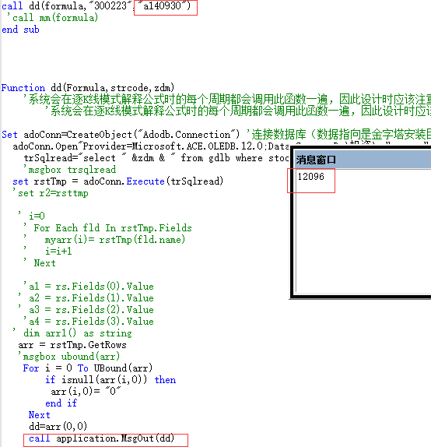The image size is (431, 447).
Task: Click the 'a3 = rs.Fields(2).Value' comment
Action: coord(86,310)
